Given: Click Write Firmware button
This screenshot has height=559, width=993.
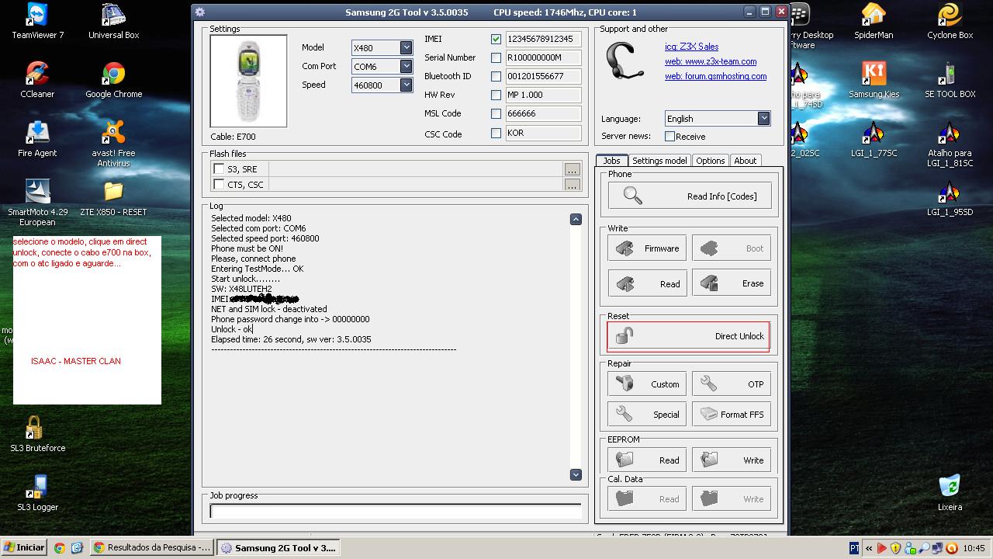Looking at the screenshot, I should pos(647,248).
